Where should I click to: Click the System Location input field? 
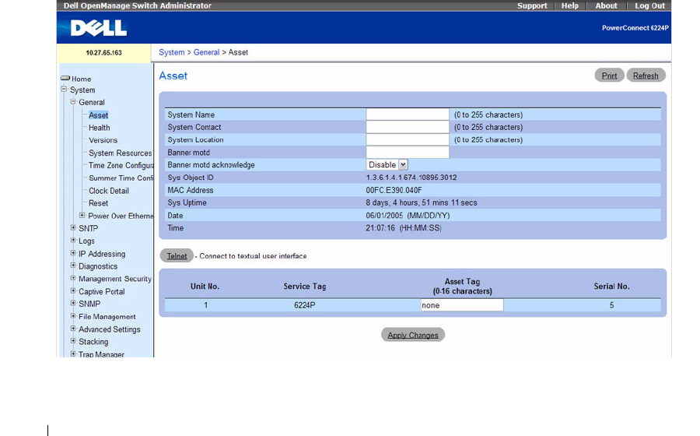pos(408,139)
